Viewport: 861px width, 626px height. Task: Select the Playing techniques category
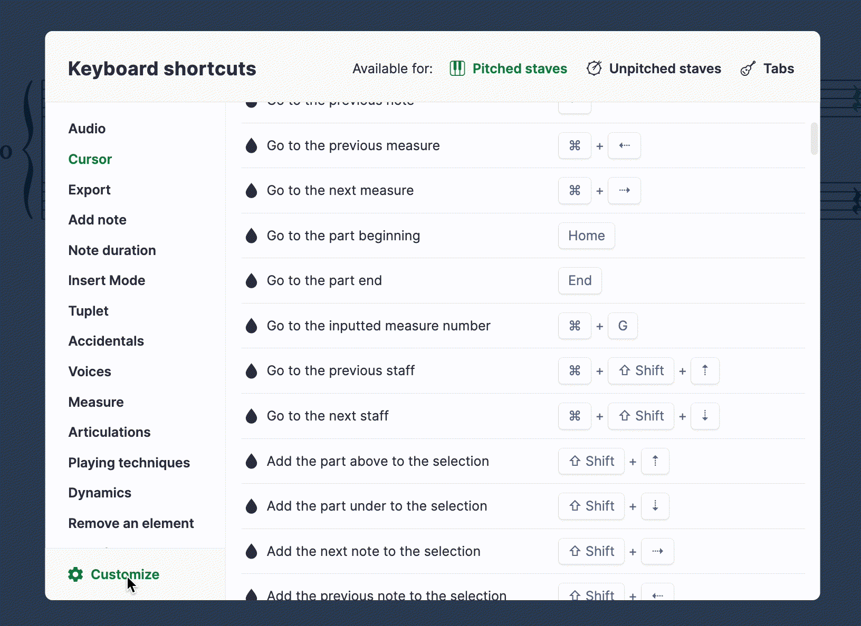coord(129,463)
